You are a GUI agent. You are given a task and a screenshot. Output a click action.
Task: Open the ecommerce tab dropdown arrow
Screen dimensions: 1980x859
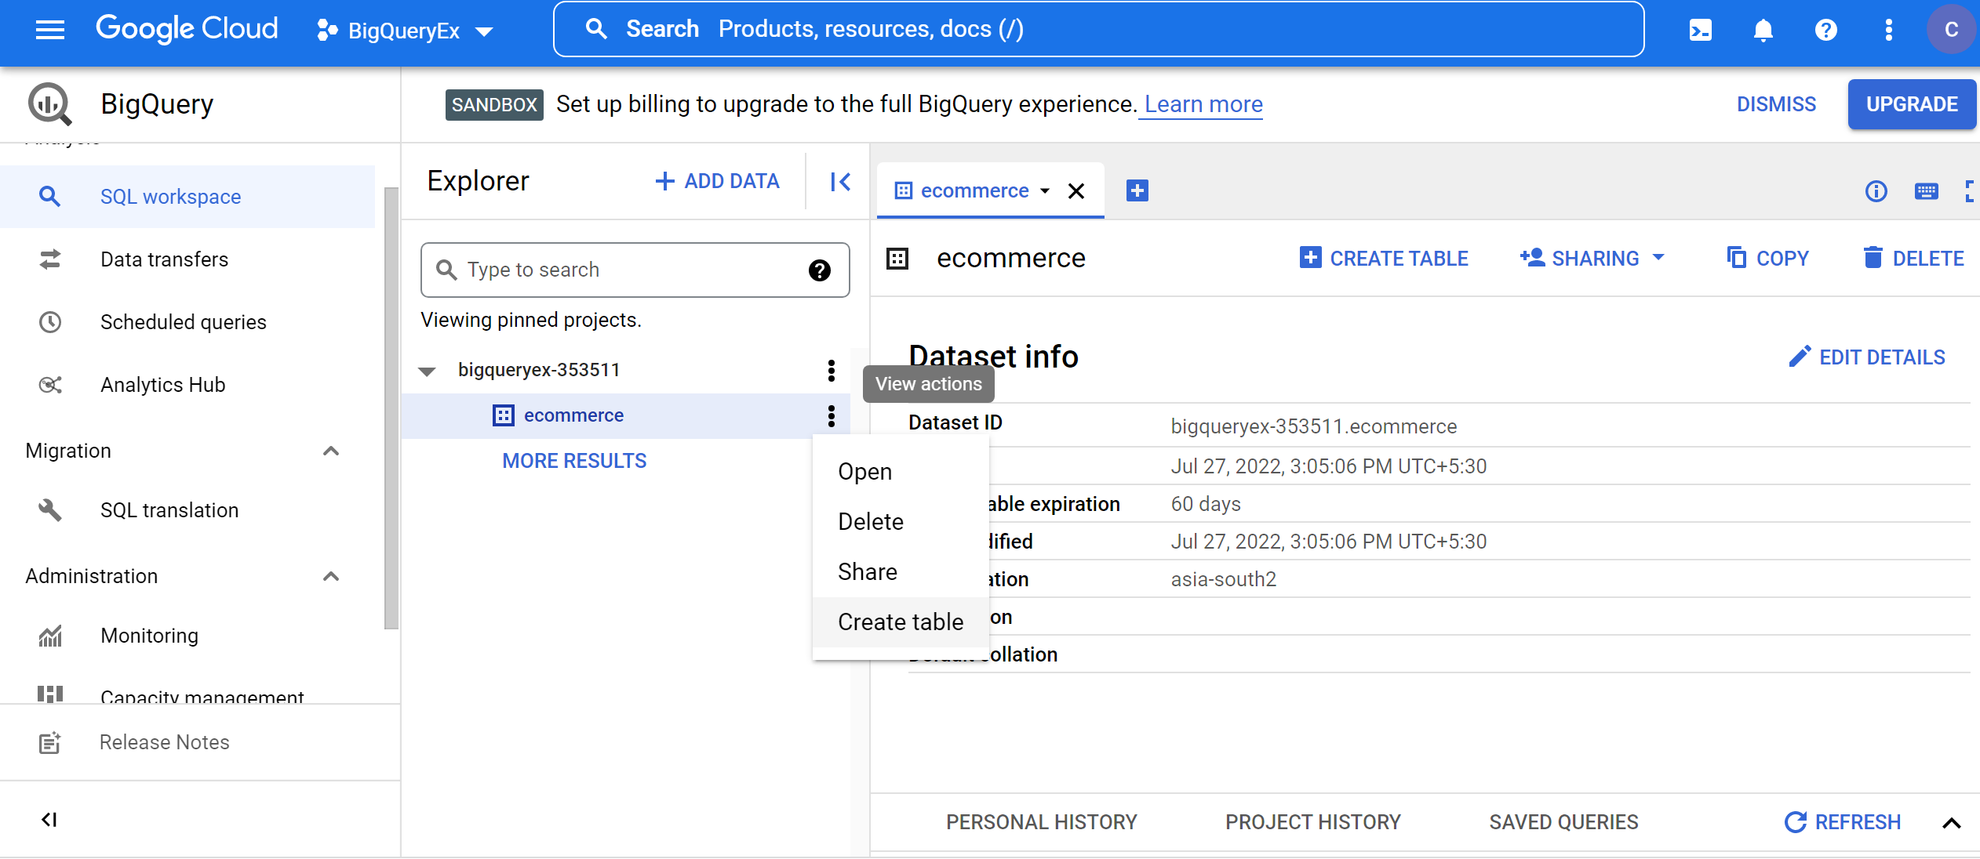[1045, 191]
